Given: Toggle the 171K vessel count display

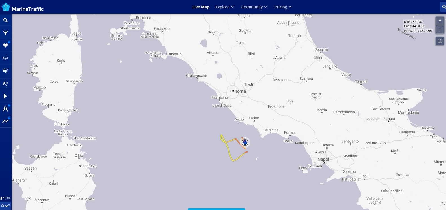Looking at the screenshot, I should click(x=6, y=198).
